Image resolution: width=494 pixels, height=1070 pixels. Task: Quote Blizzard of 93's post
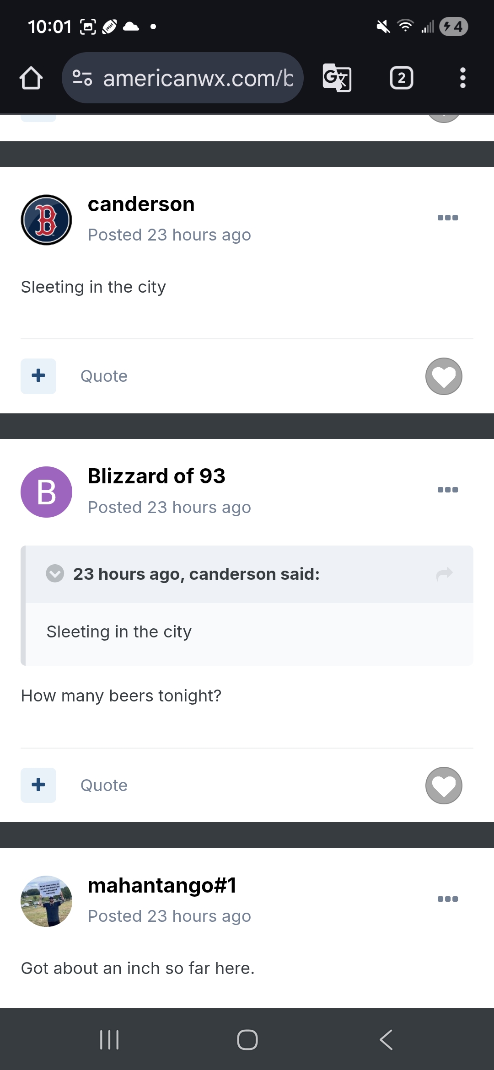(x=104, y=786)
